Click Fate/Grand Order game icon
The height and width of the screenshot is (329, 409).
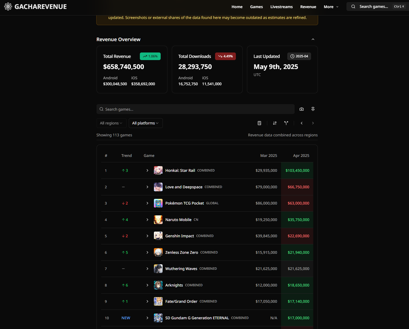(158, 301)
